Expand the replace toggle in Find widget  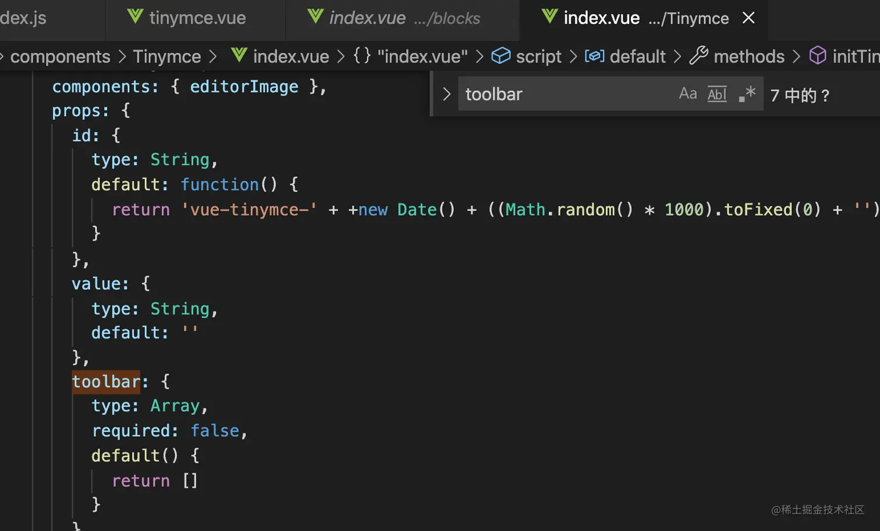[446, 94]
